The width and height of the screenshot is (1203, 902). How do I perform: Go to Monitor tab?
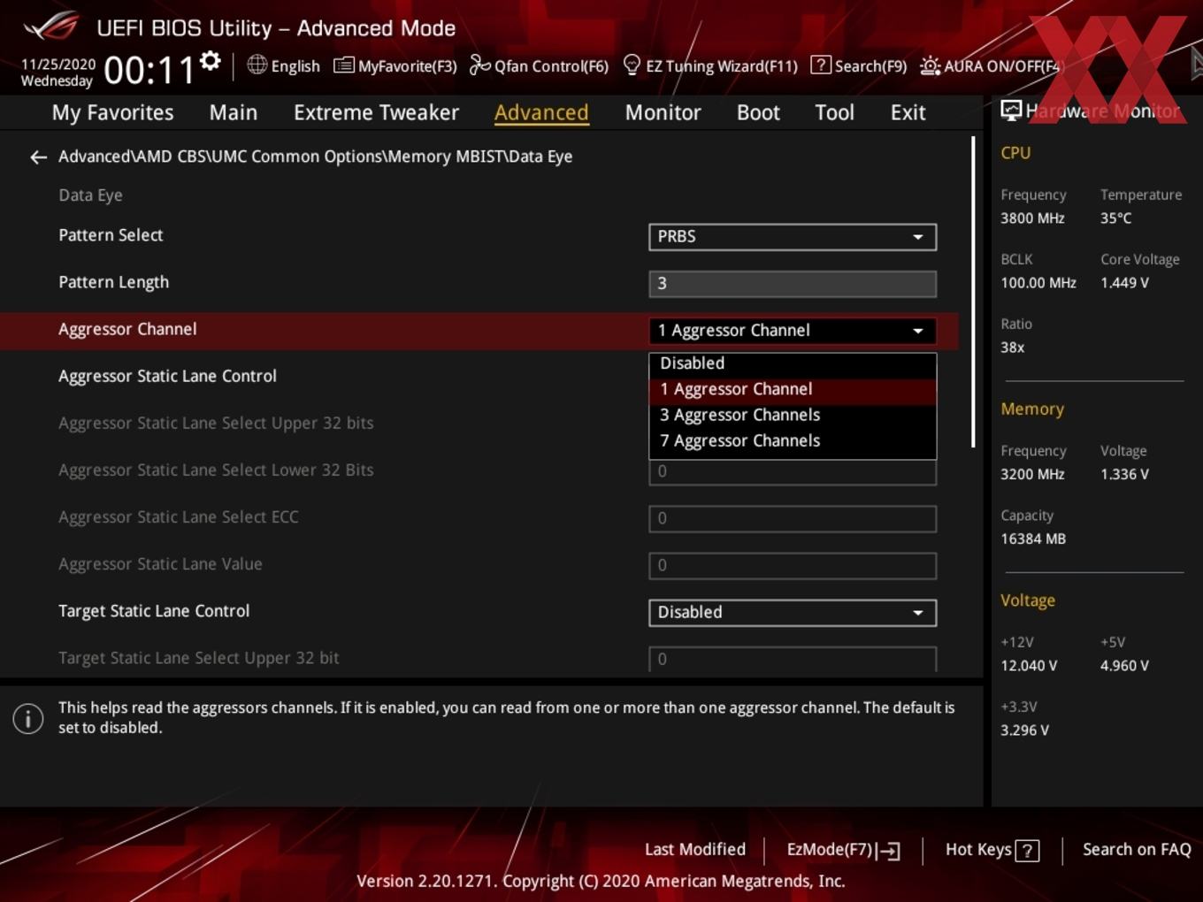point(663,112)
